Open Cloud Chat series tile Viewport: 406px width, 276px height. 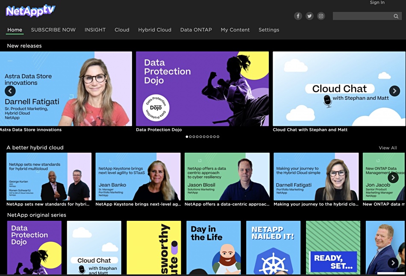(x=94, y=247)
